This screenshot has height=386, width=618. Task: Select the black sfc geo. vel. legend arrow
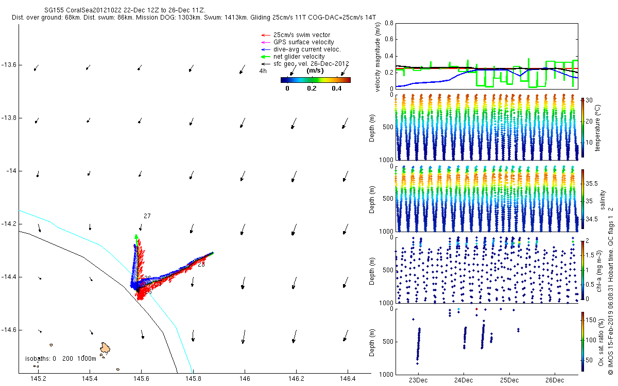pos(265,64)
